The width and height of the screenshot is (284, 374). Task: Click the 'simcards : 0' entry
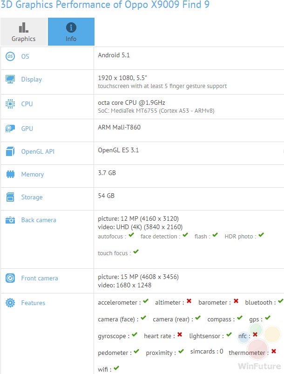tap(207, 352)
